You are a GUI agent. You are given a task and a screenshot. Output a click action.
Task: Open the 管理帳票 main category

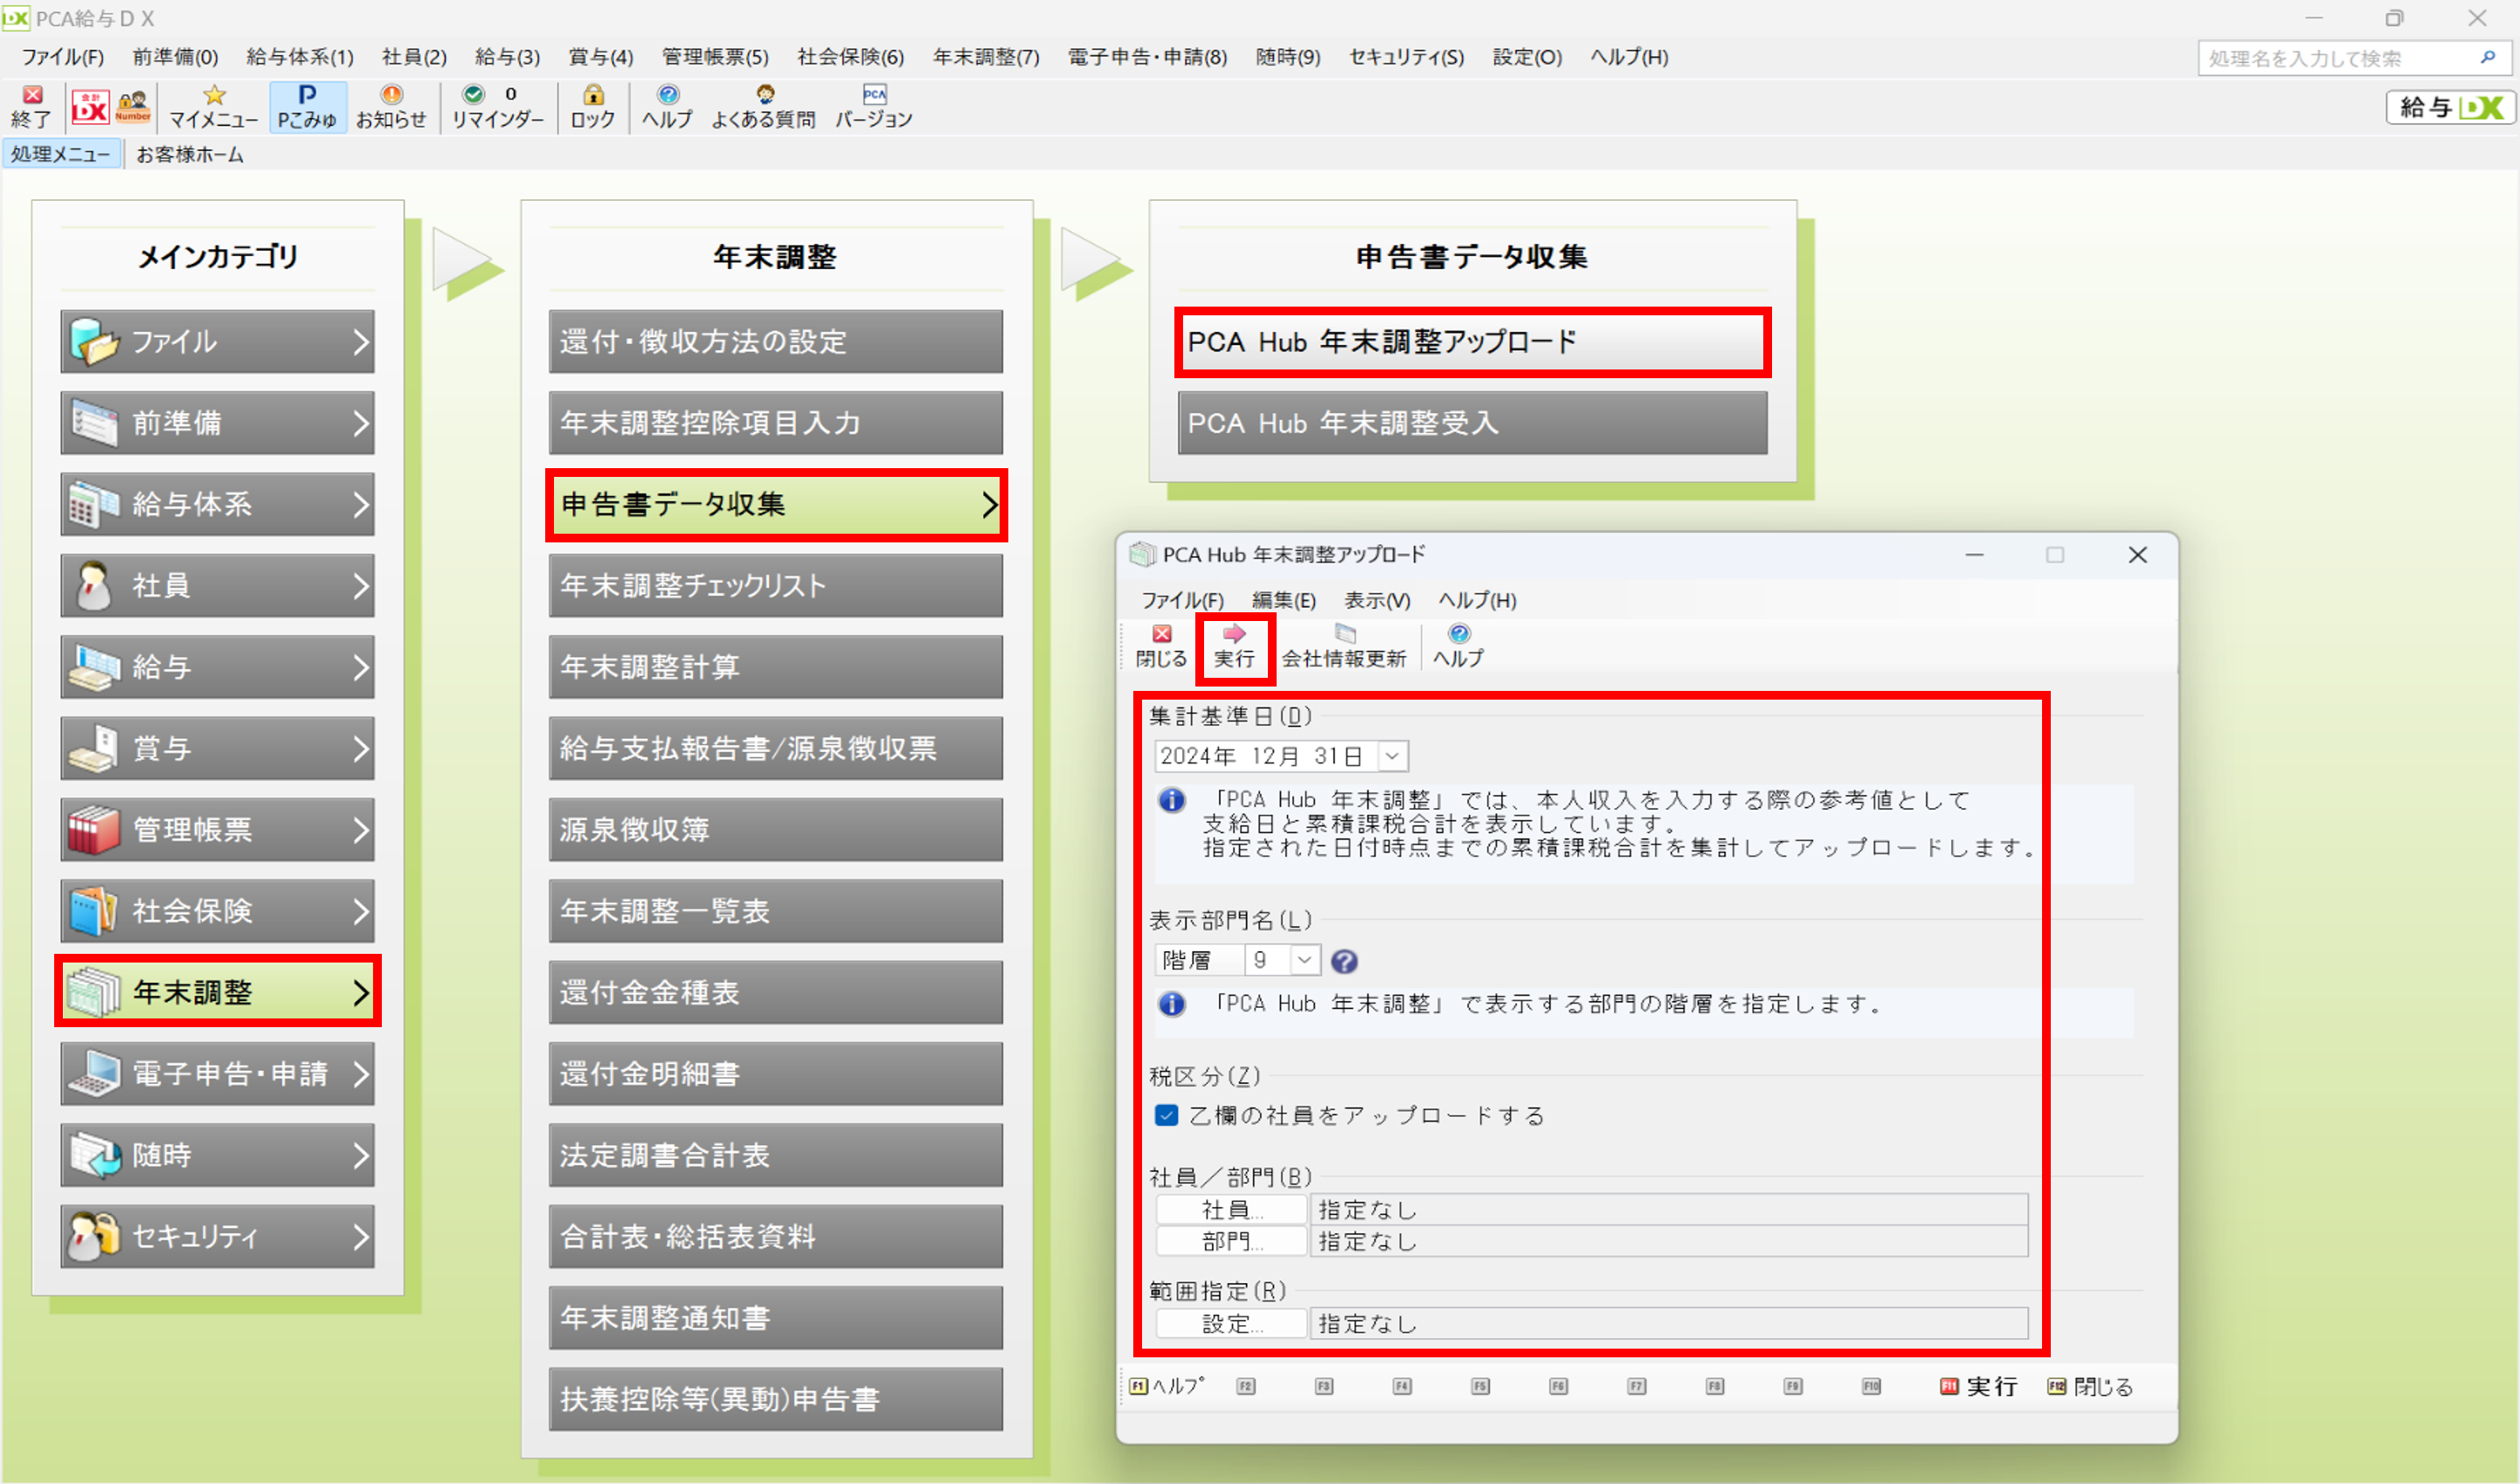(x=217, y=830)
